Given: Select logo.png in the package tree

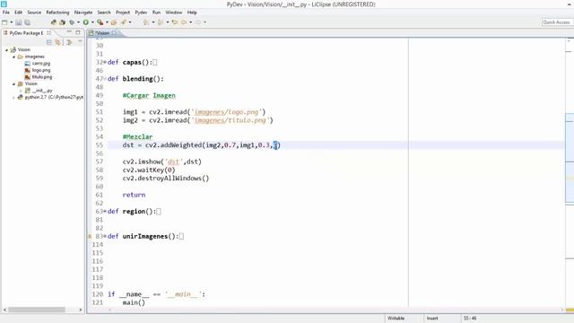Looking at the screenshot, I should 41,70.
